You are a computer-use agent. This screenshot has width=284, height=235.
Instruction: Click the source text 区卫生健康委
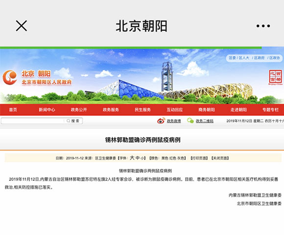[x=105, y=158]
